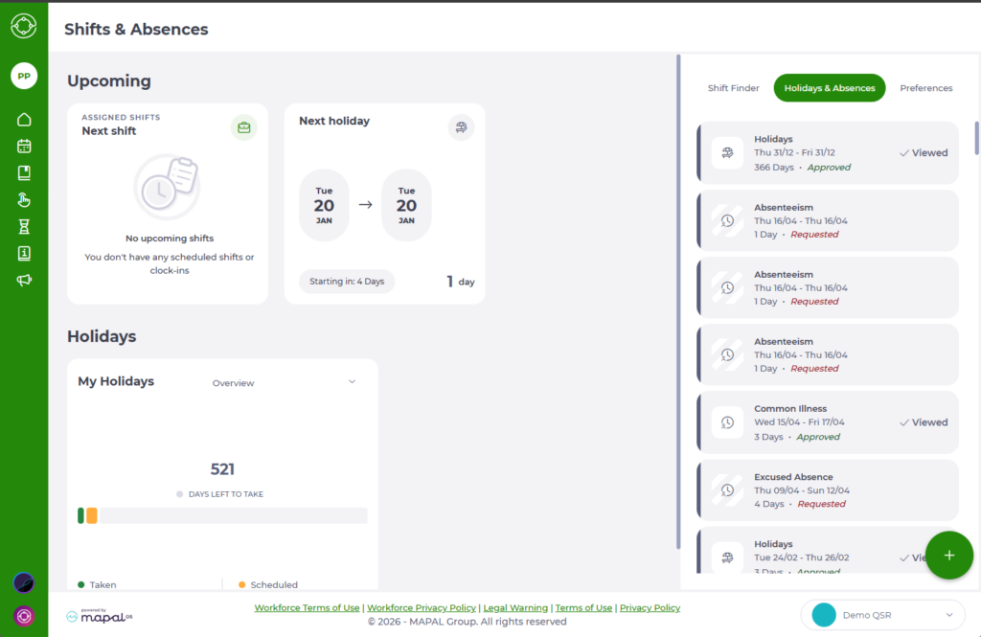This screenshot has height=637, width=981.
Task: Select the Holidays & Absences tab
Action: tap(829, 88)
